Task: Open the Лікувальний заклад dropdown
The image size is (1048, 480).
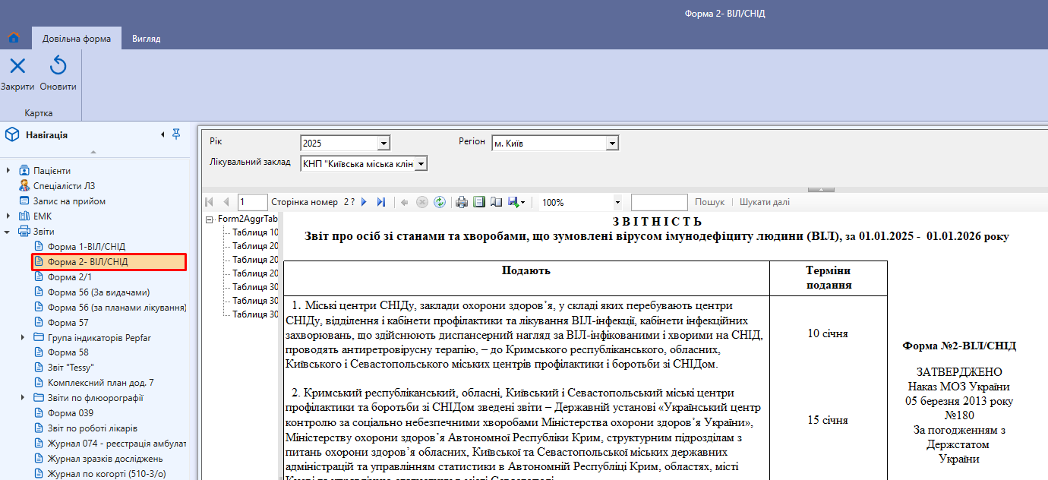Action: tap(421, 164)
